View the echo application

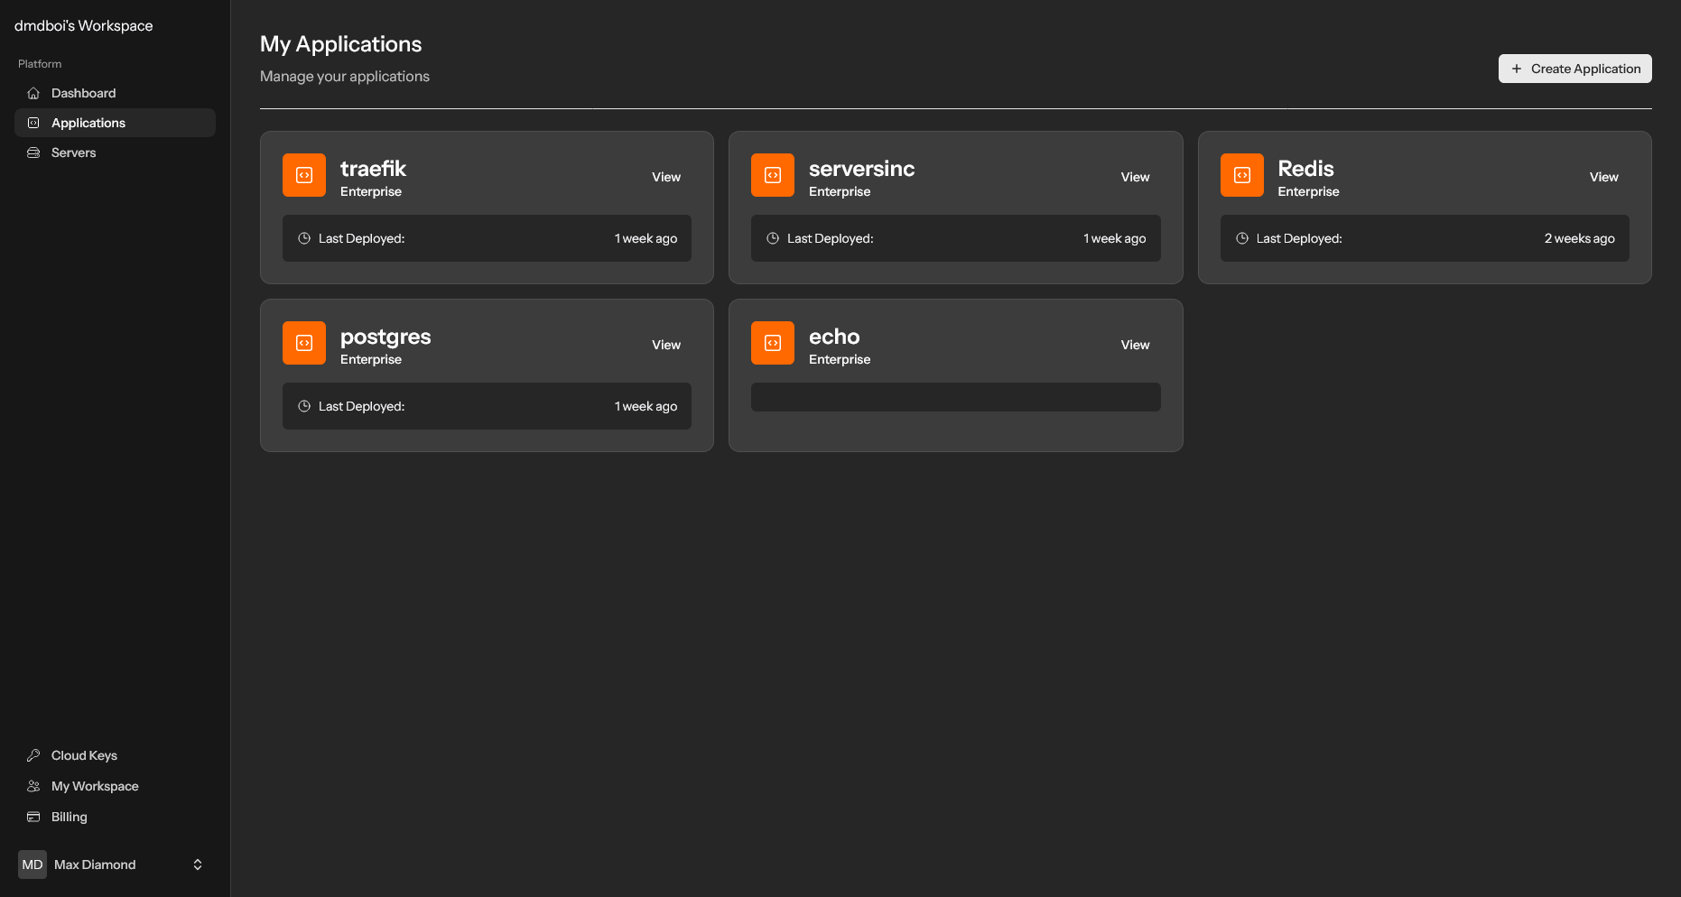[1135, 345]
